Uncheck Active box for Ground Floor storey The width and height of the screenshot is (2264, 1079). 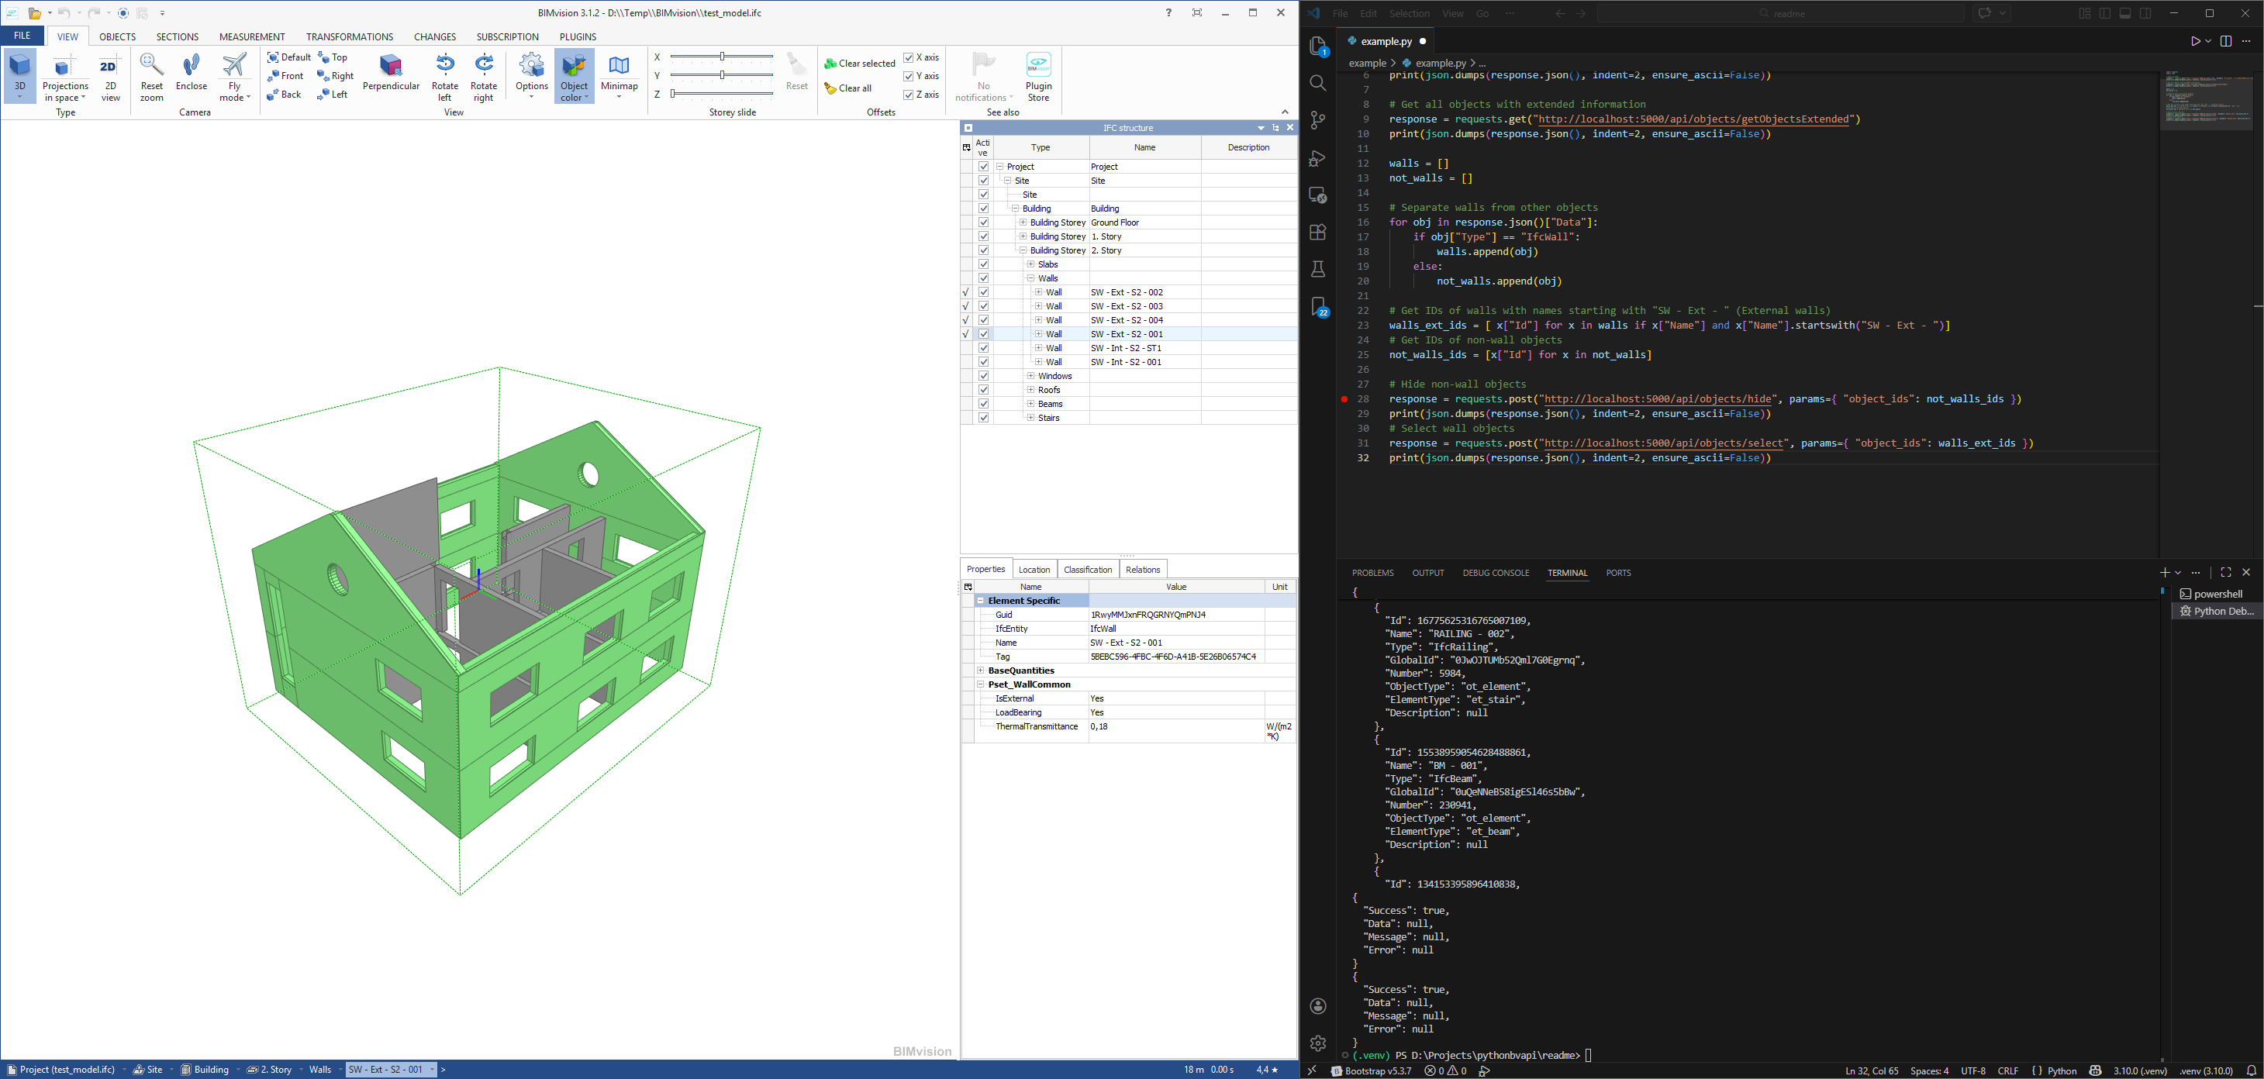[983, 222]
